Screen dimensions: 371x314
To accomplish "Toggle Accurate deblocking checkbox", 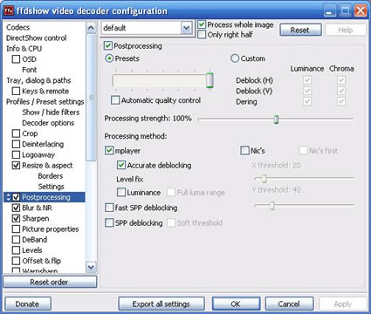I will [x=121, y=165].
